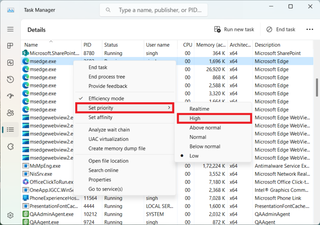The height and width of the screenshot is (225, 320).
Task: Choose Go to service(s)
Action: pos(124,189)
